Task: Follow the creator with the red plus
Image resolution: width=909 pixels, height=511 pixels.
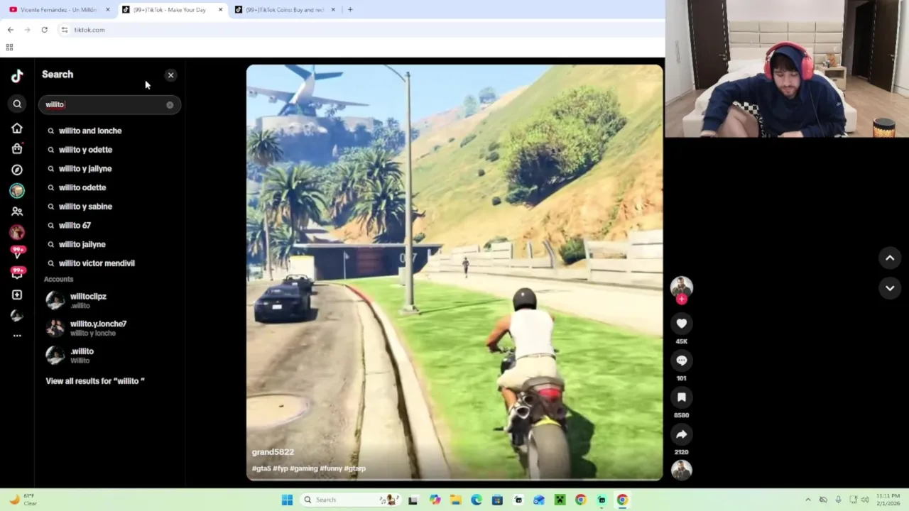Action: click(x=681, y=300)
